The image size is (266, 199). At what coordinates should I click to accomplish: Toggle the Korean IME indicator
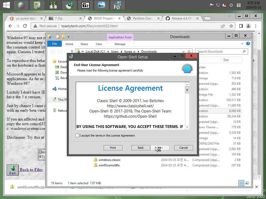coord(238,5)
